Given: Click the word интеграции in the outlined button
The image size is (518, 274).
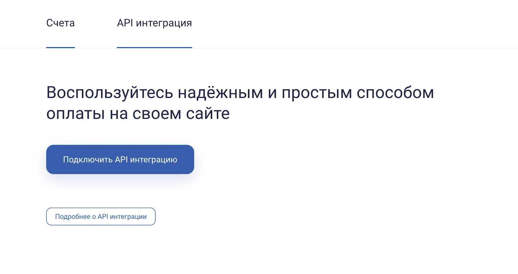Looking at the screenshot, I should (x=128, y=217).
